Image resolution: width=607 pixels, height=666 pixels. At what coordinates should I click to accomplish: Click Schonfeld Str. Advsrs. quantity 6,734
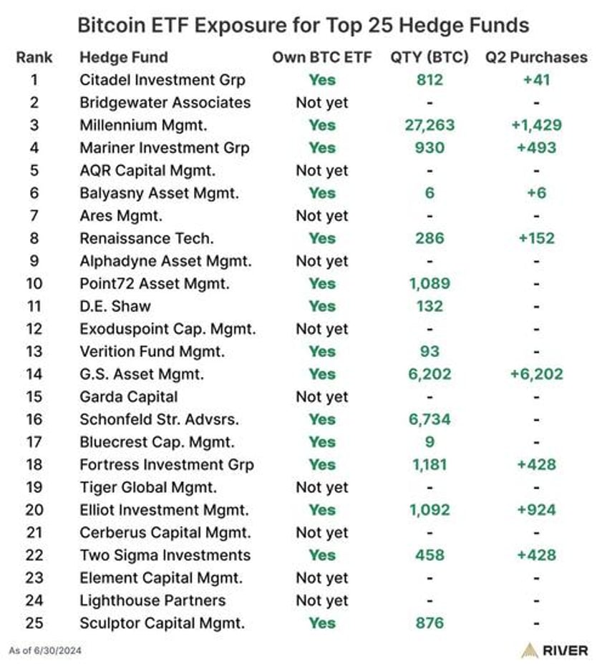(x=429, y=420)
